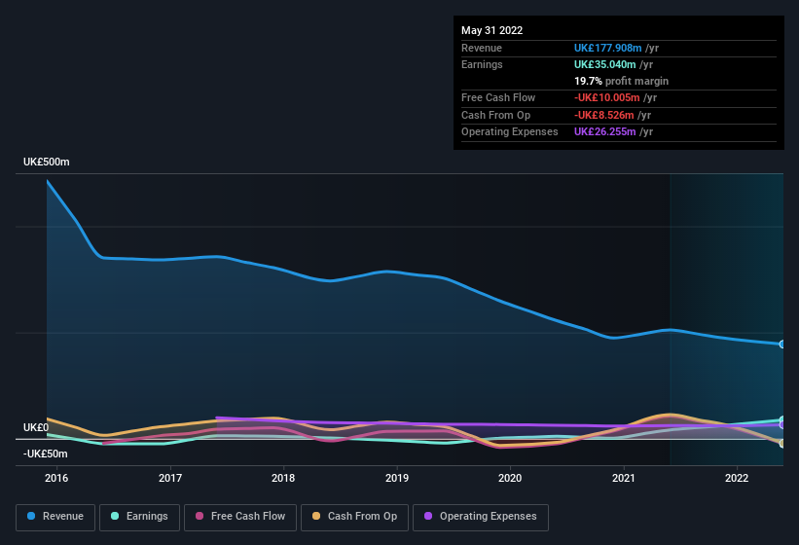799x545 pixels.
Task: Click the Cash From Op label in tooltip
Action: point(495,115)
